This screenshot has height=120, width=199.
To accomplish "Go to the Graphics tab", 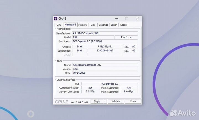I will 103,25.
